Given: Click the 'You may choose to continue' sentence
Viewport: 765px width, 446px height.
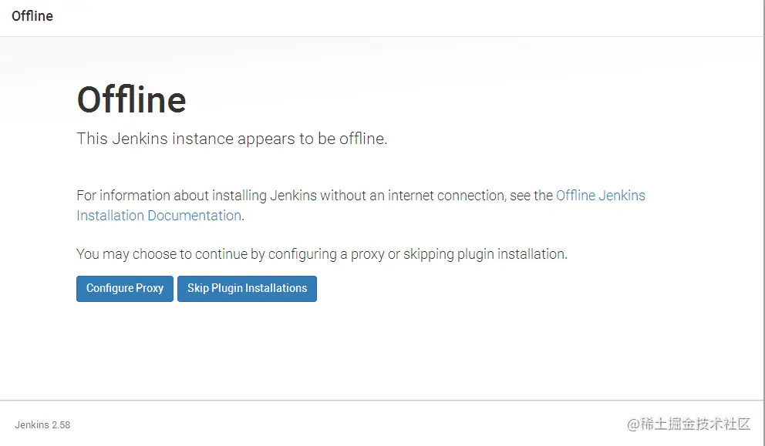Looking at the screenshot, I should [x=322, y=254].
